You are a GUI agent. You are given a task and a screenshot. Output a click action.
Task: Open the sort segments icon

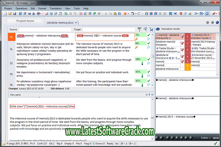coord(145,29)
